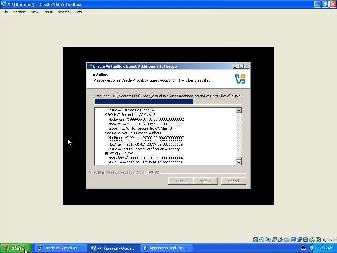Click the USB devices status icon

coord(280,240)
